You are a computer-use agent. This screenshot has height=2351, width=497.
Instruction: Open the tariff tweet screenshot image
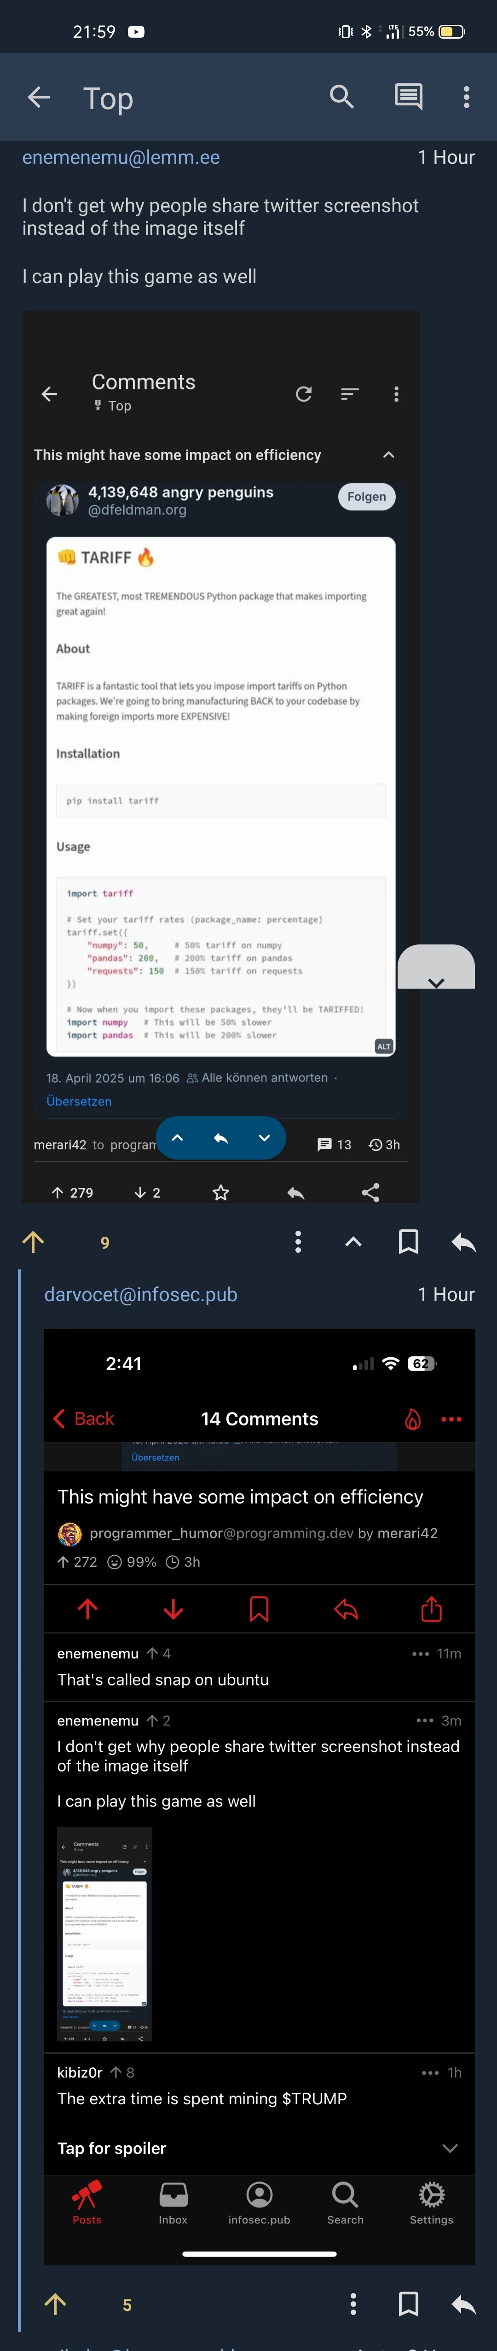(x=221, y=757)
